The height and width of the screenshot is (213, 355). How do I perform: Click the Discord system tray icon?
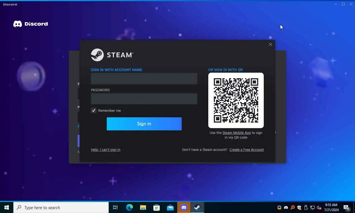[x=286, y=207]
